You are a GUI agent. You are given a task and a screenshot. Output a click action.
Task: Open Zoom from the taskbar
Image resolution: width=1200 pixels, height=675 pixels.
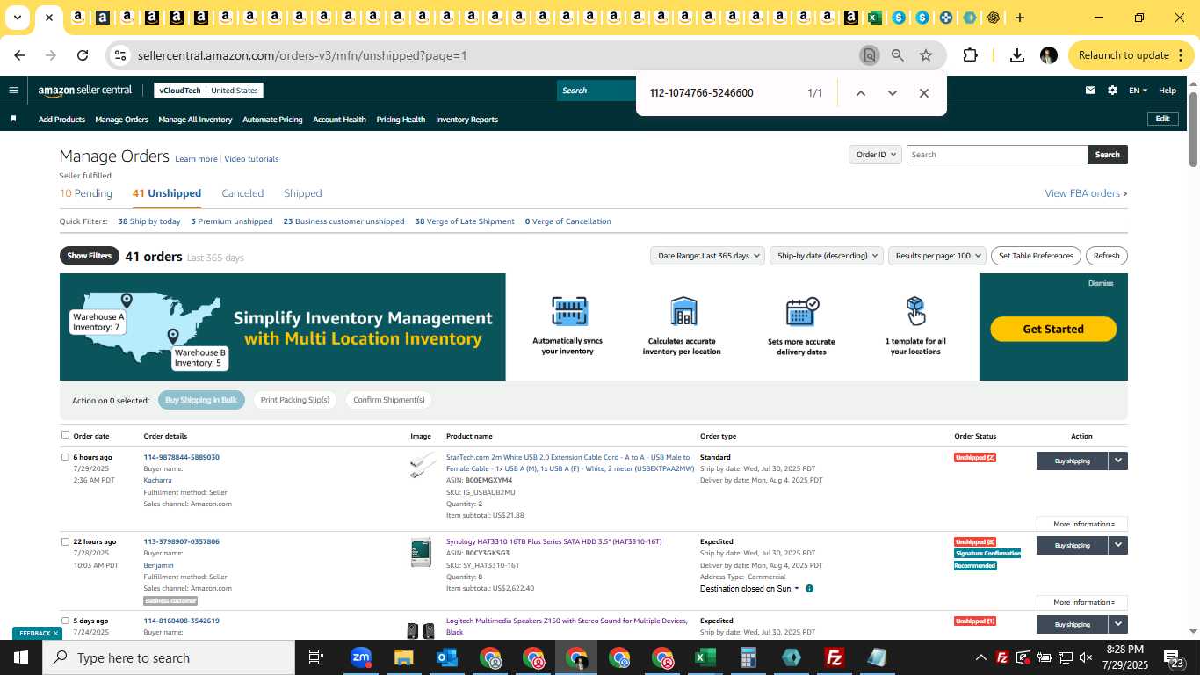(360, 657)
